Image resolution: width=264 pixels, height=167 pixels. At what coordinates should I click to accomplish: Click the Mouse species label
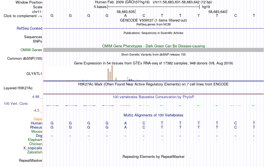pyautogui.click(x=37, y=132)
